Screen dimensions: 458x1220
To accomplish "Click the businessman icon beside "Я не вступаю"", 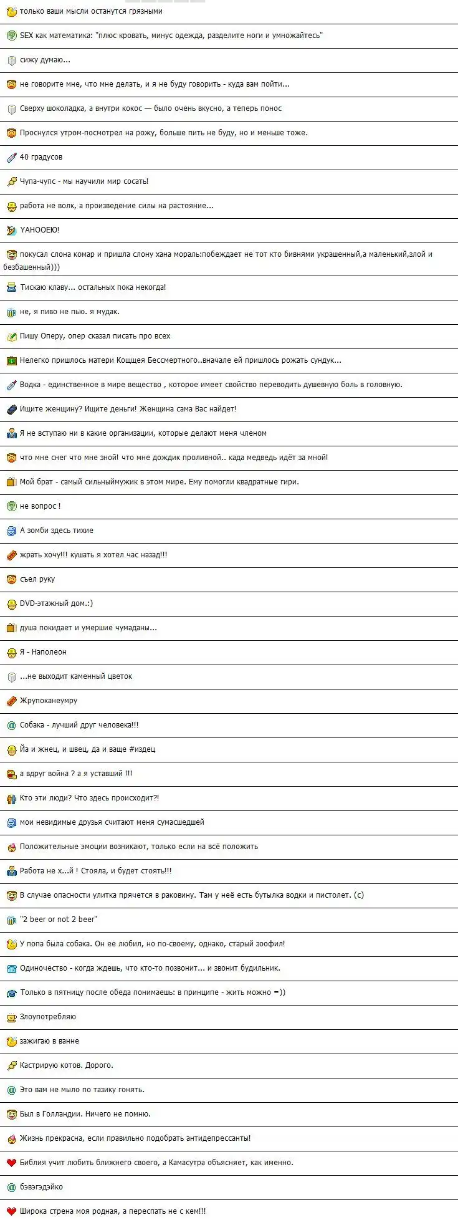I will click(x=11, y=433).
